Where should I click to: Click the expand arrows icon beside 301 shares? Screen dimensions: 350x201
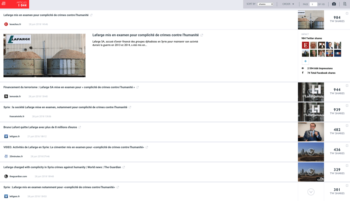[x=347, y=186]
